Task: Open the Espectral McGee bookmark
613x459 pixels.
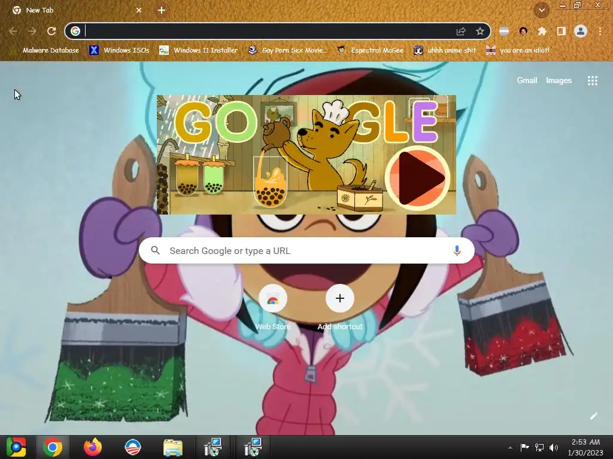Action: click(x=371, y=50)
